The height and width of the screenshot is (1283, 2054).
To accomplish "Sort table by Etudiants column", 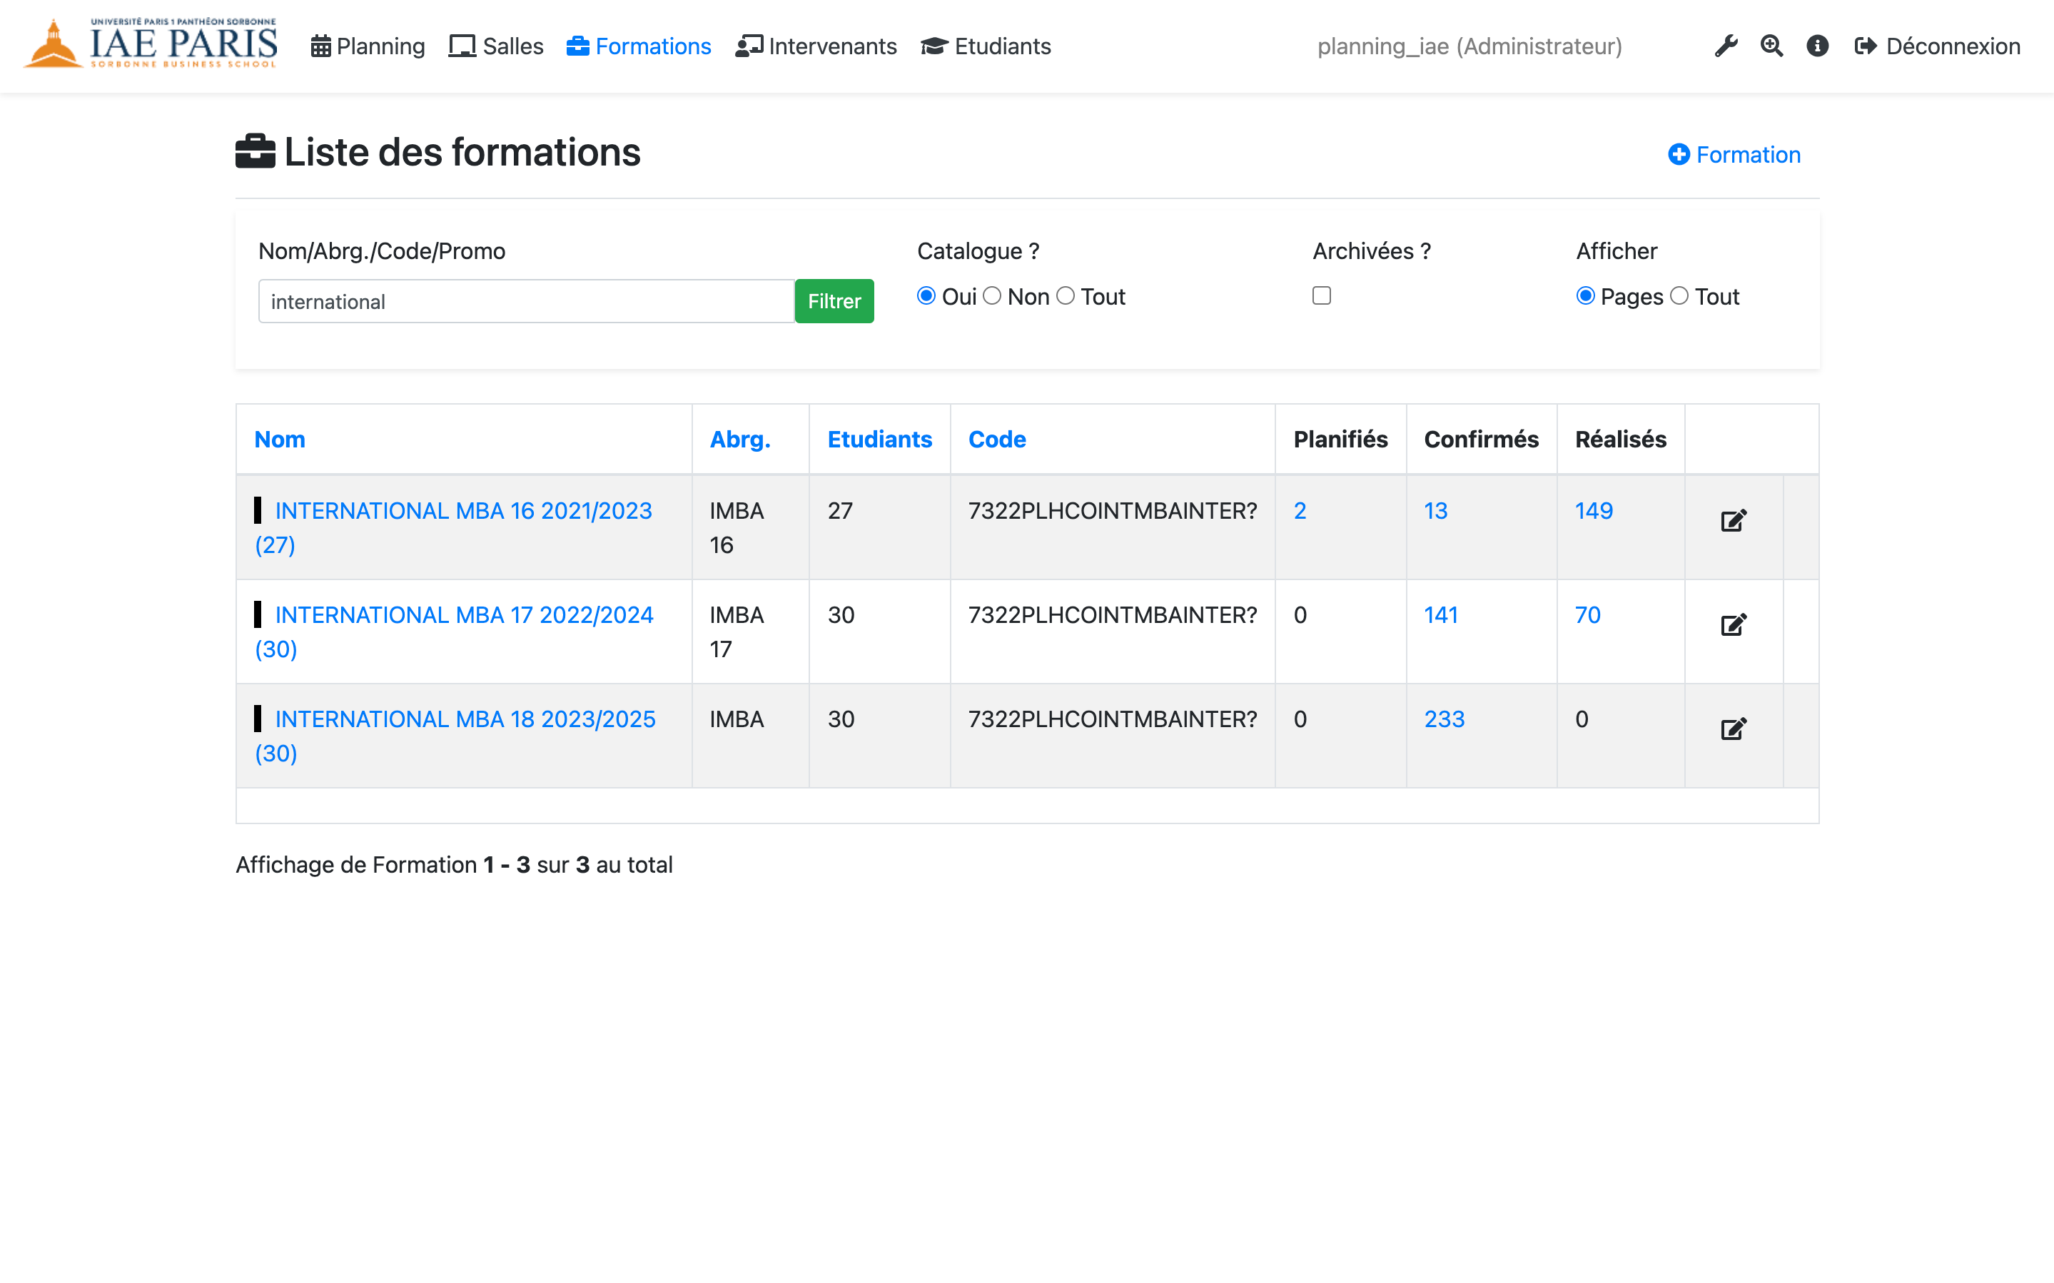I will tap(880, 440).
